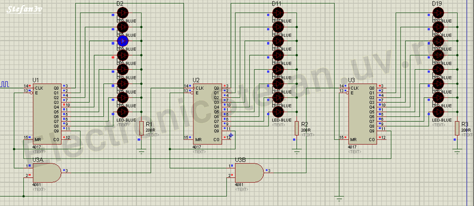Image resolution: width=474 pixels, height=206 pixels.
Task: Select the bottom LED in D11 column
Action: click(x=278, y=112)
